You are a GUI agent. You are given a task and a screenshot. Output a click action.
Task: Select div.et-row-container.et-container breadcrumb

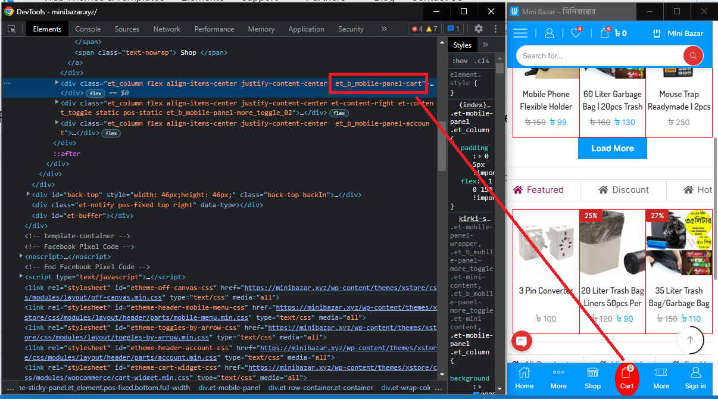[x=321, y=388]
